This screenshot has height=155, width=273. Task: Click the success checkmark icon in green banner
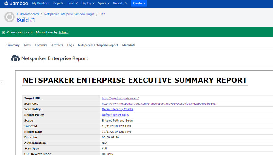(3, 32)
